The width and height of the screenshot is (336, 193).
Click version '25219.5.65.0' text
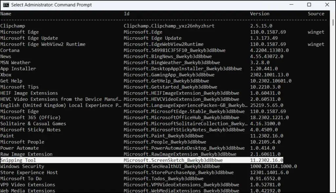(266, 105)
